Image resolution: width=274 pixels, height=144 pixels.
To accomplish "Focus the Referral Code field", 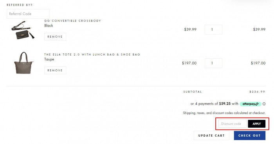I will 28,14.
